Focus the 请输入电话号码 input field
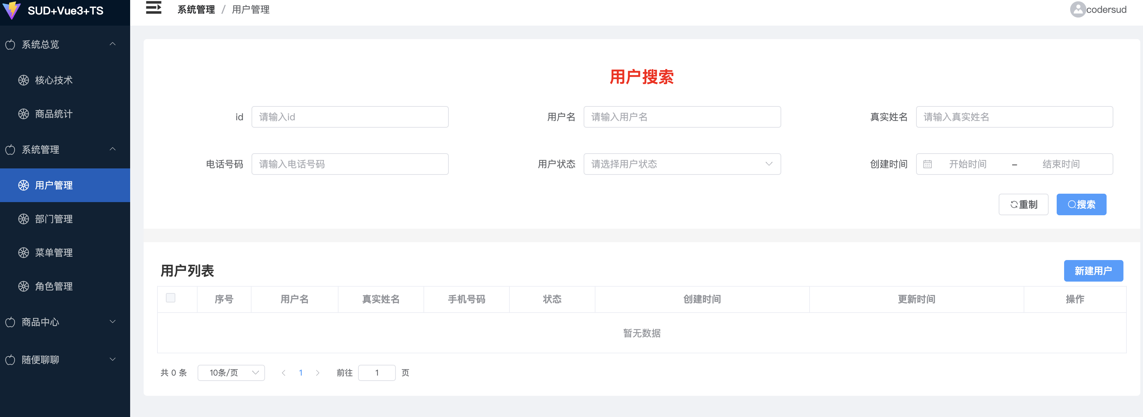 (350, 164)
